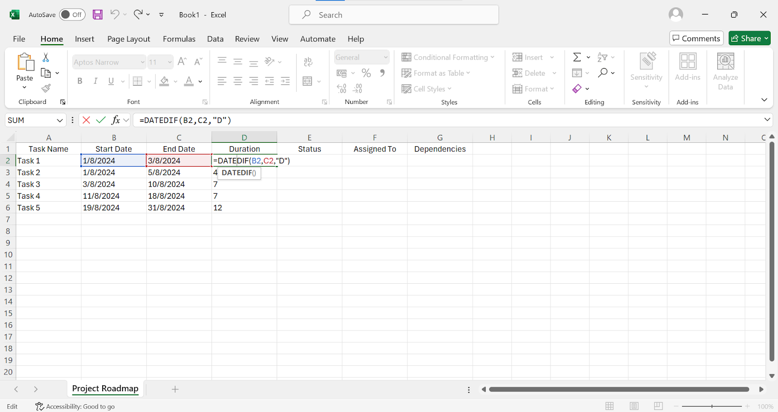Apply Percent Style format
The width and height of the screenshot is (778, 412).
click(x=366, y=73)
